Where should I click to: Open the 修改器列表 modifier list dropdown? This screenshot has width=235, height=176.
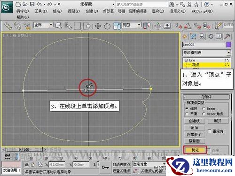point(207,53)
